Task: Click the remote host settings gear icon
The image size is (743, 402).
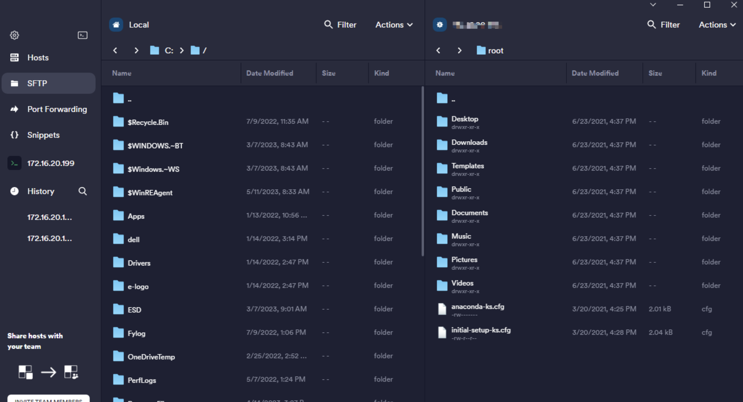Action: [x=439, y=24]
